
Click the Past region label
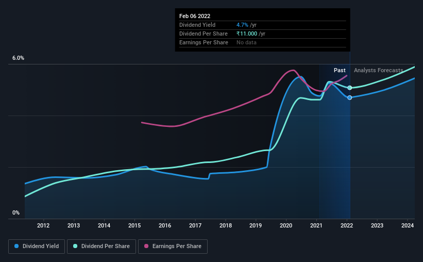(340, 70)
